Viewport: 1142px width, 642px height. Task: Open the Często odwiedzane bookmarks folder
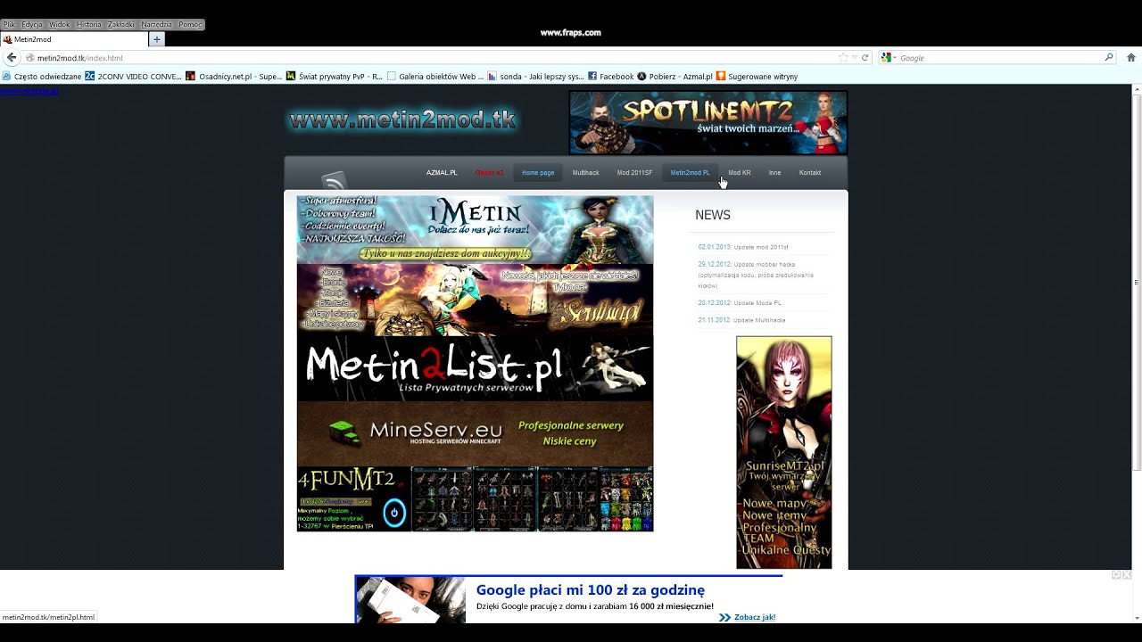click(x=42, y=77)
